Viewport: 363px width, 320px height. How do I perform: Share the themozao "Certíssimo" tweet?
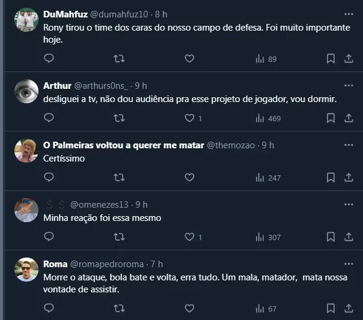tap(349, 178)
